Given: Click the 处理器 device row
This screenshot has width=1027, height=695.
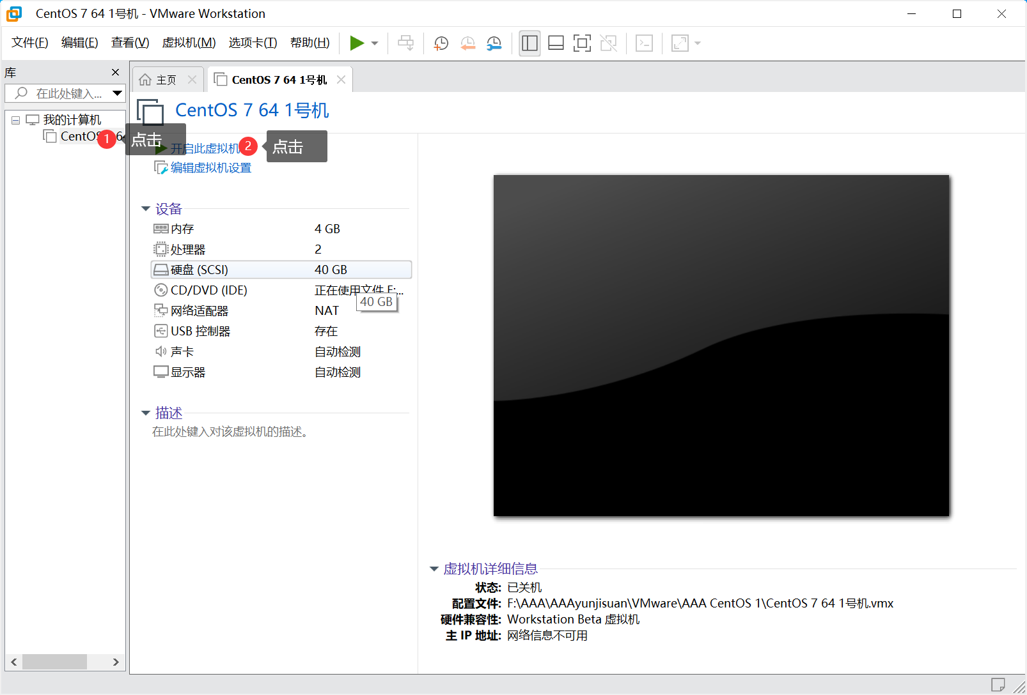Looking at the screenshot, I should tap(281, 249).
